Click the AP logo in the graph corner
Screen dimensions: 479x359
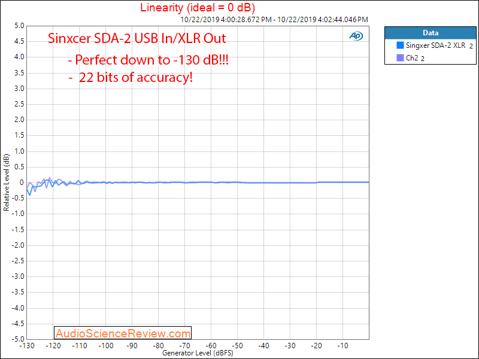coord(356,36)
